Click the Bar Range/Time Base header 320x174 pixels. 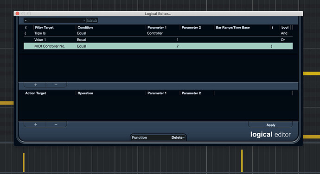pos(233,27)
